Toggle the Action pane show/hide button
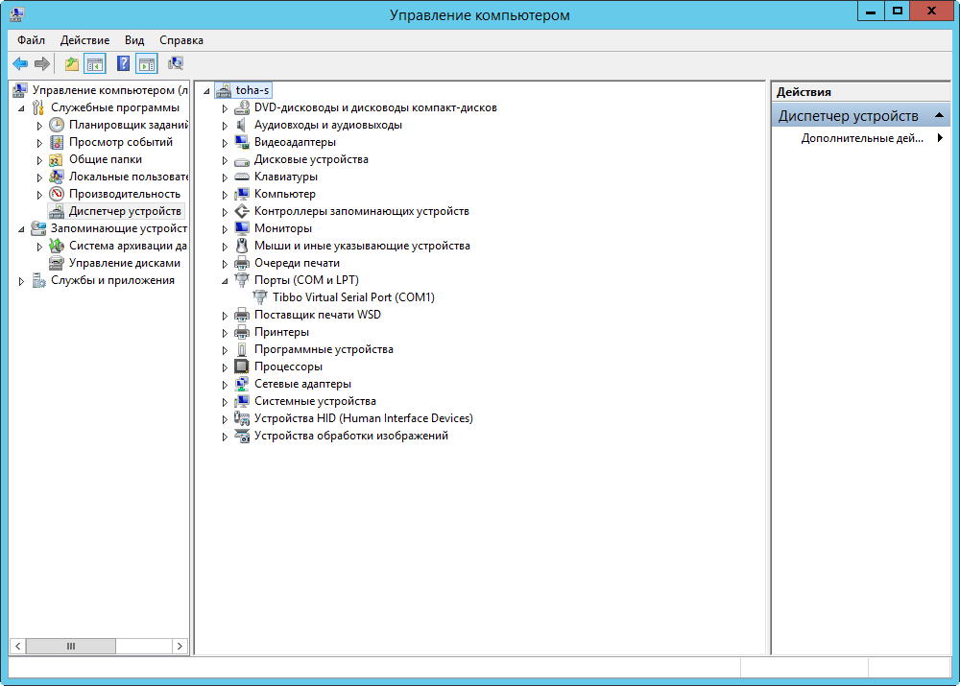The image size is (960, 686). pos(146,64)
